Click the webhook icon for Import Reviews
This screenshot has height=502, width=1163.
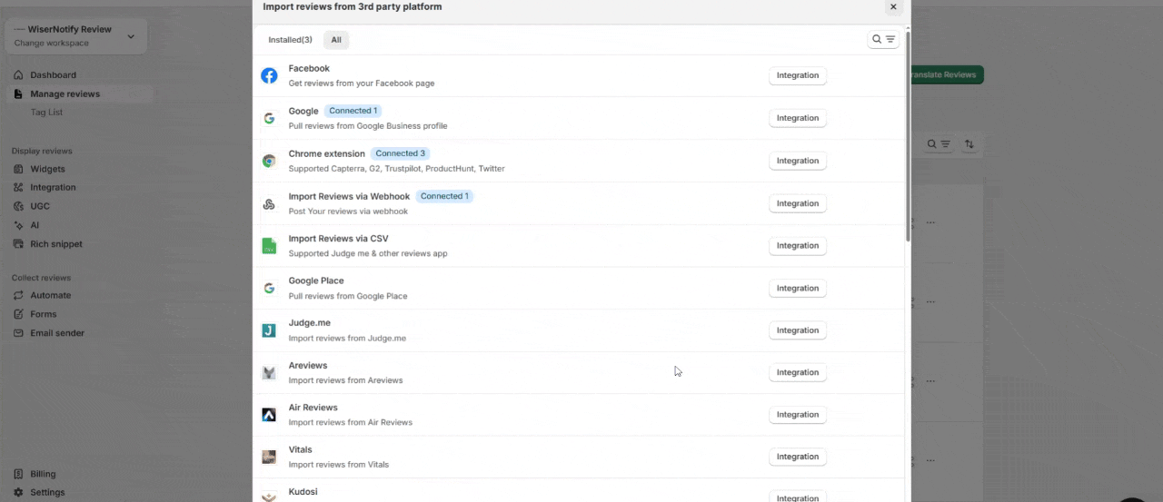(269, 204)
